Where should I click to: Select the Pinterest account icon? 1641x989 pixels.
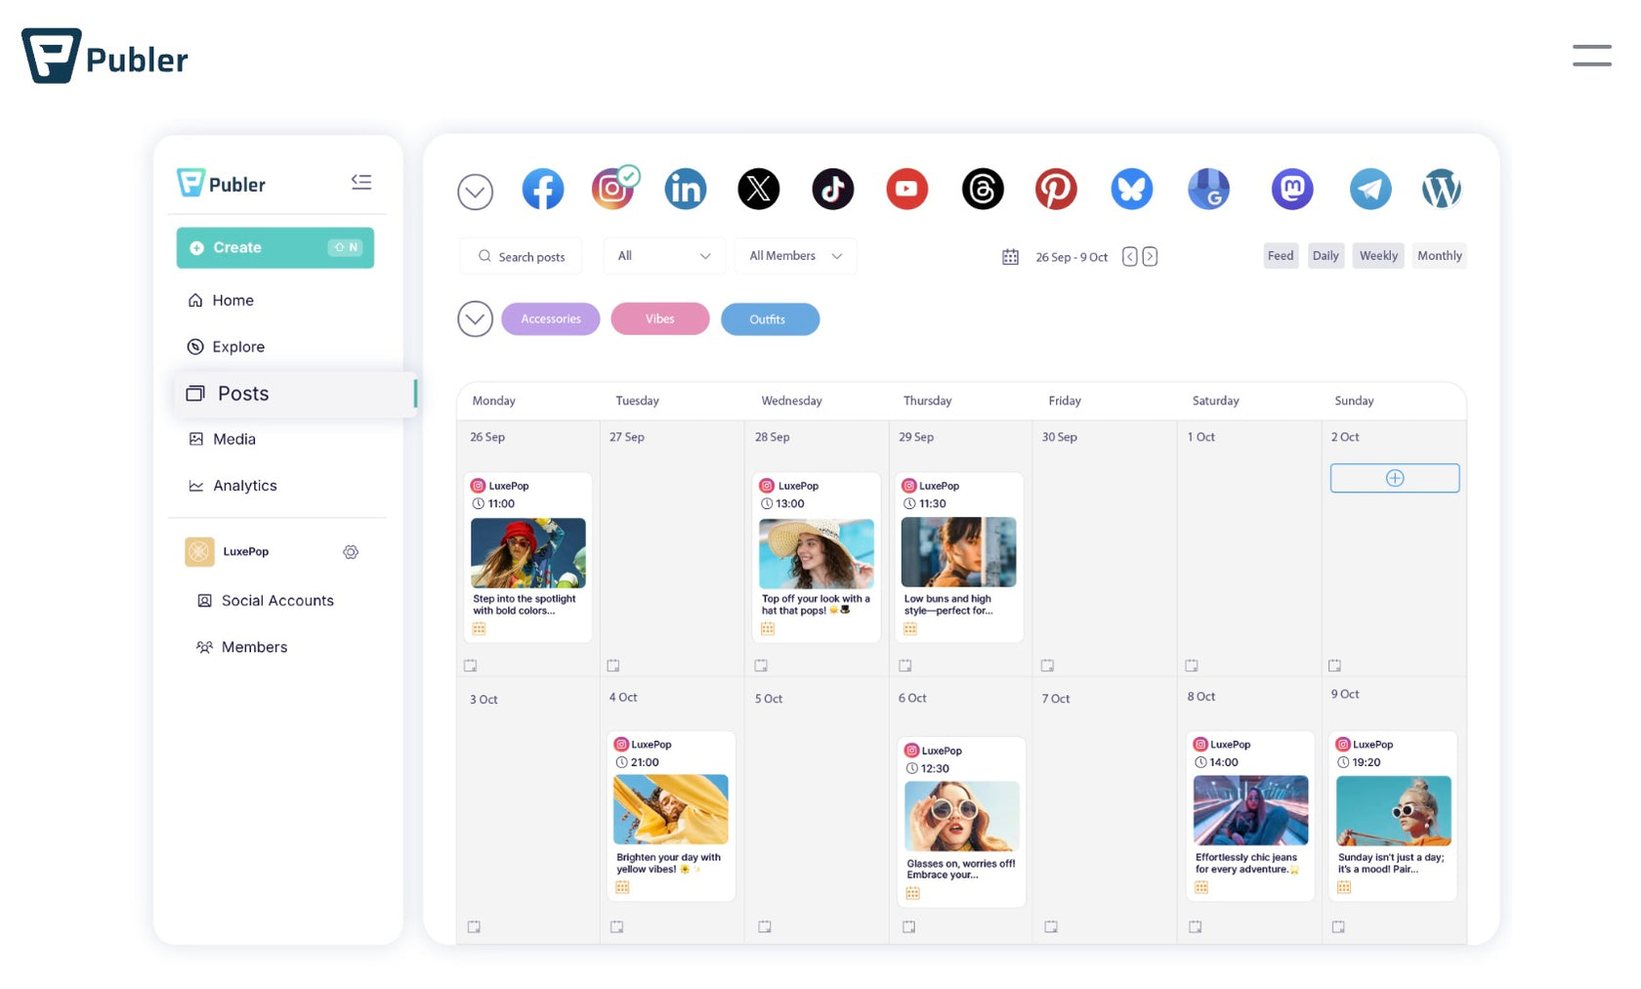coord(1056,190)
